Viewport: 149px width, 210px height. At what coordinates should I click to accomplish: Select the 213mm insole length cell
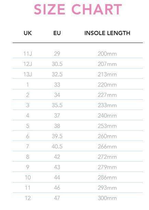pyautogui.click(x=107, y=74)
